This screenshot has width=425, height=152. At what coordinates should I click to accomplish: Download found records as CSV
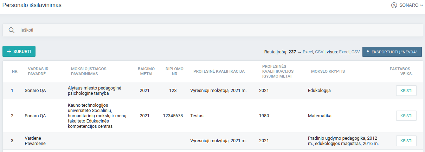pyautogui.click(x=319, y=52)
